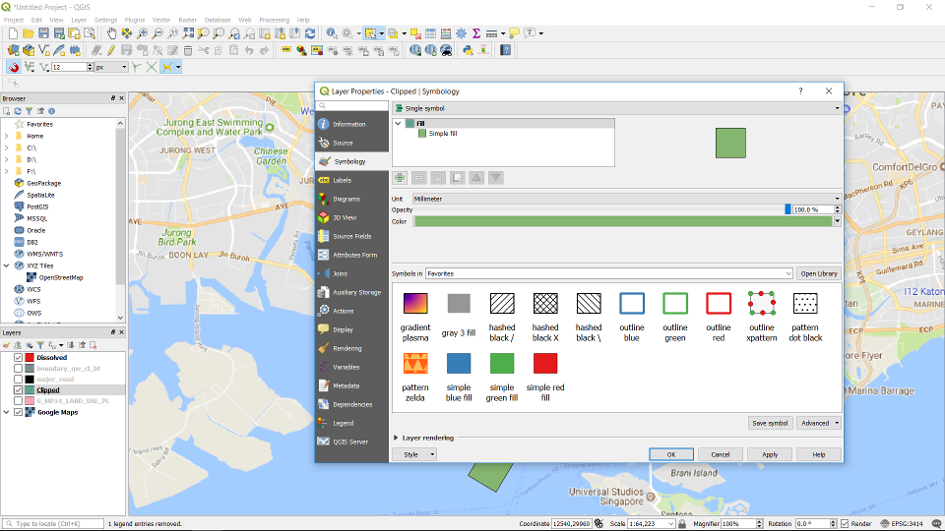
Task: Enable the major_road layer checkbox
Action: coord(18,379)
